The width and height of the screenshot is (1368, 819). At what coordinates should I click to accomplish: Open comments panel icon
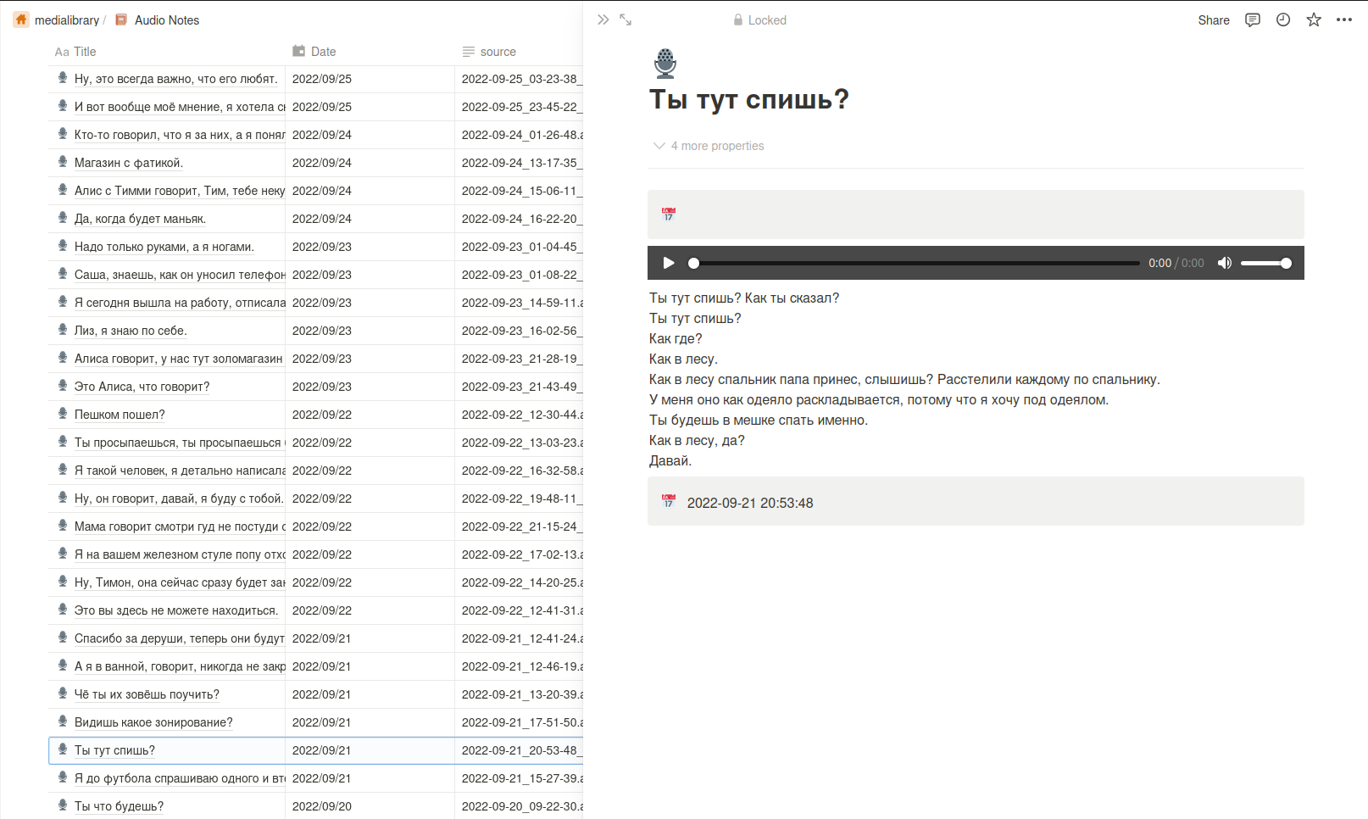pos(1253,19)
